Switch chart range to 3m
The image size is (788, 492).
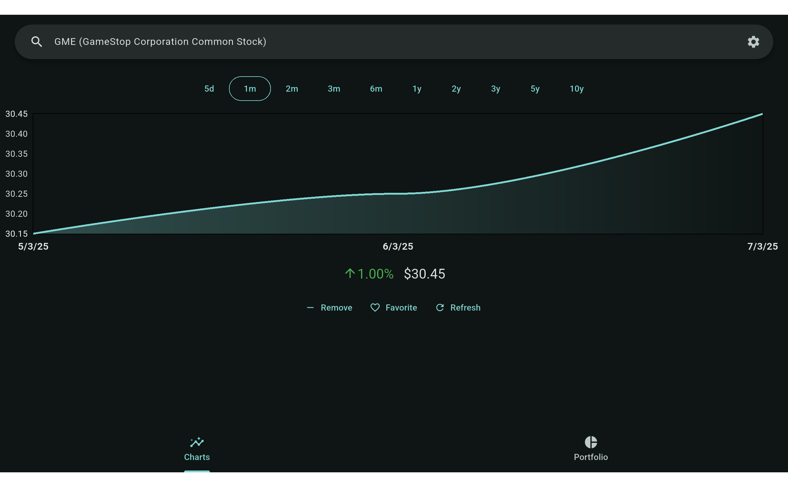coord(334,89)
